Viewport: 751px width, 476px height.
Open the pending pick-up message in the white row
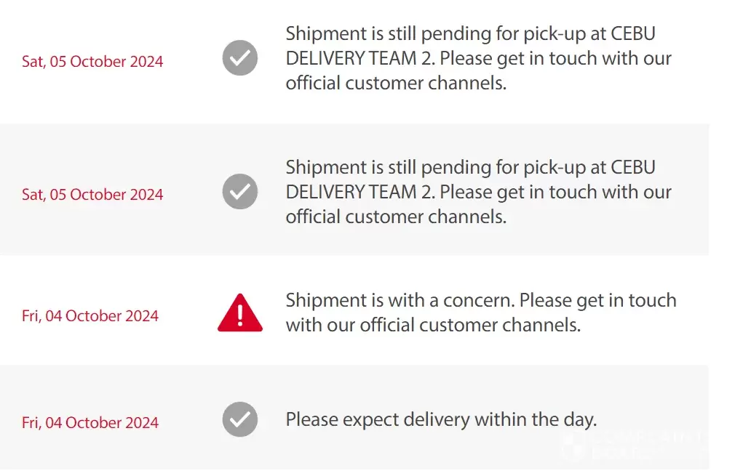478,58
